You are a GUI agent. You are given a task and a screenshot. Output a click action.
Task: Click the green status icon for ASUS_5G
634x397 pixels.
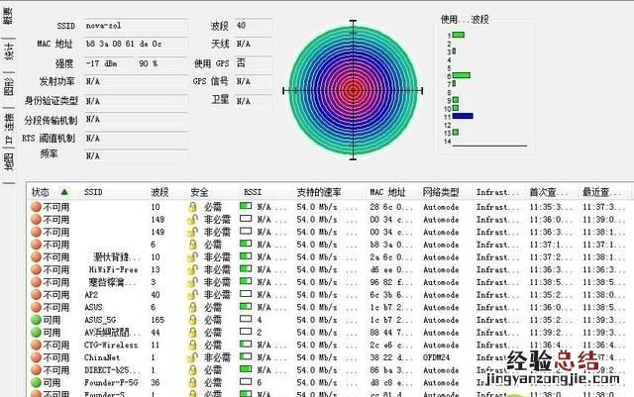[37, 320]
